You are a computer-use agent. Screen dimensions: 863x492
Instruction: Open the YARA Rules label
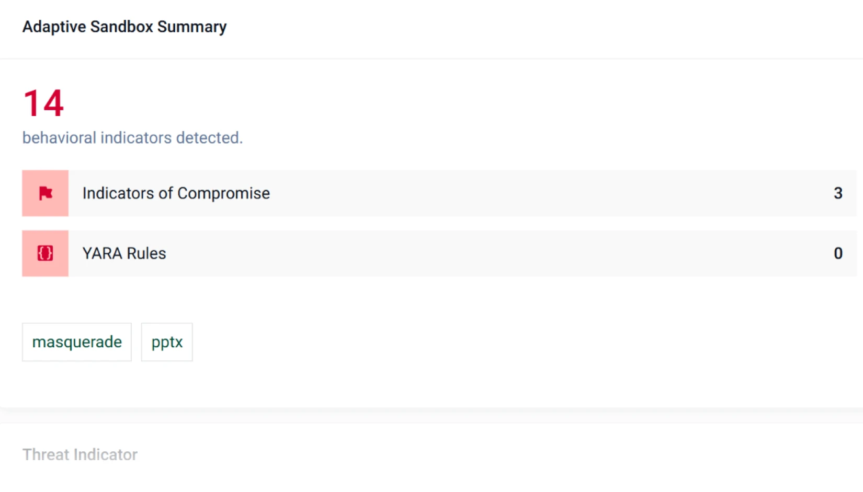coord(124,253)
